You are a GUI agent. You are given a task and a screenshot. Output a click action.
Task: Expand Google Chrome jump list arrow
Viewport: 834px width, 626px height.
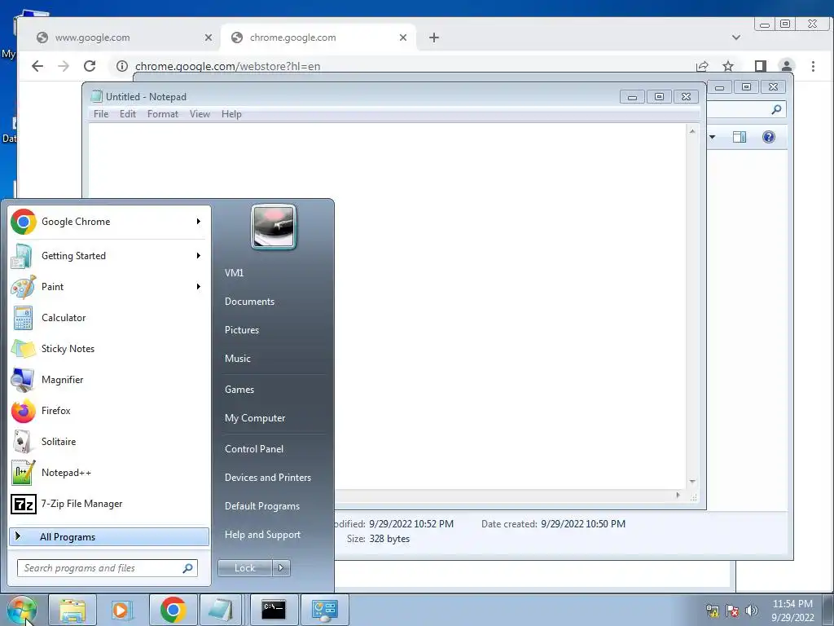coord(199,222)
